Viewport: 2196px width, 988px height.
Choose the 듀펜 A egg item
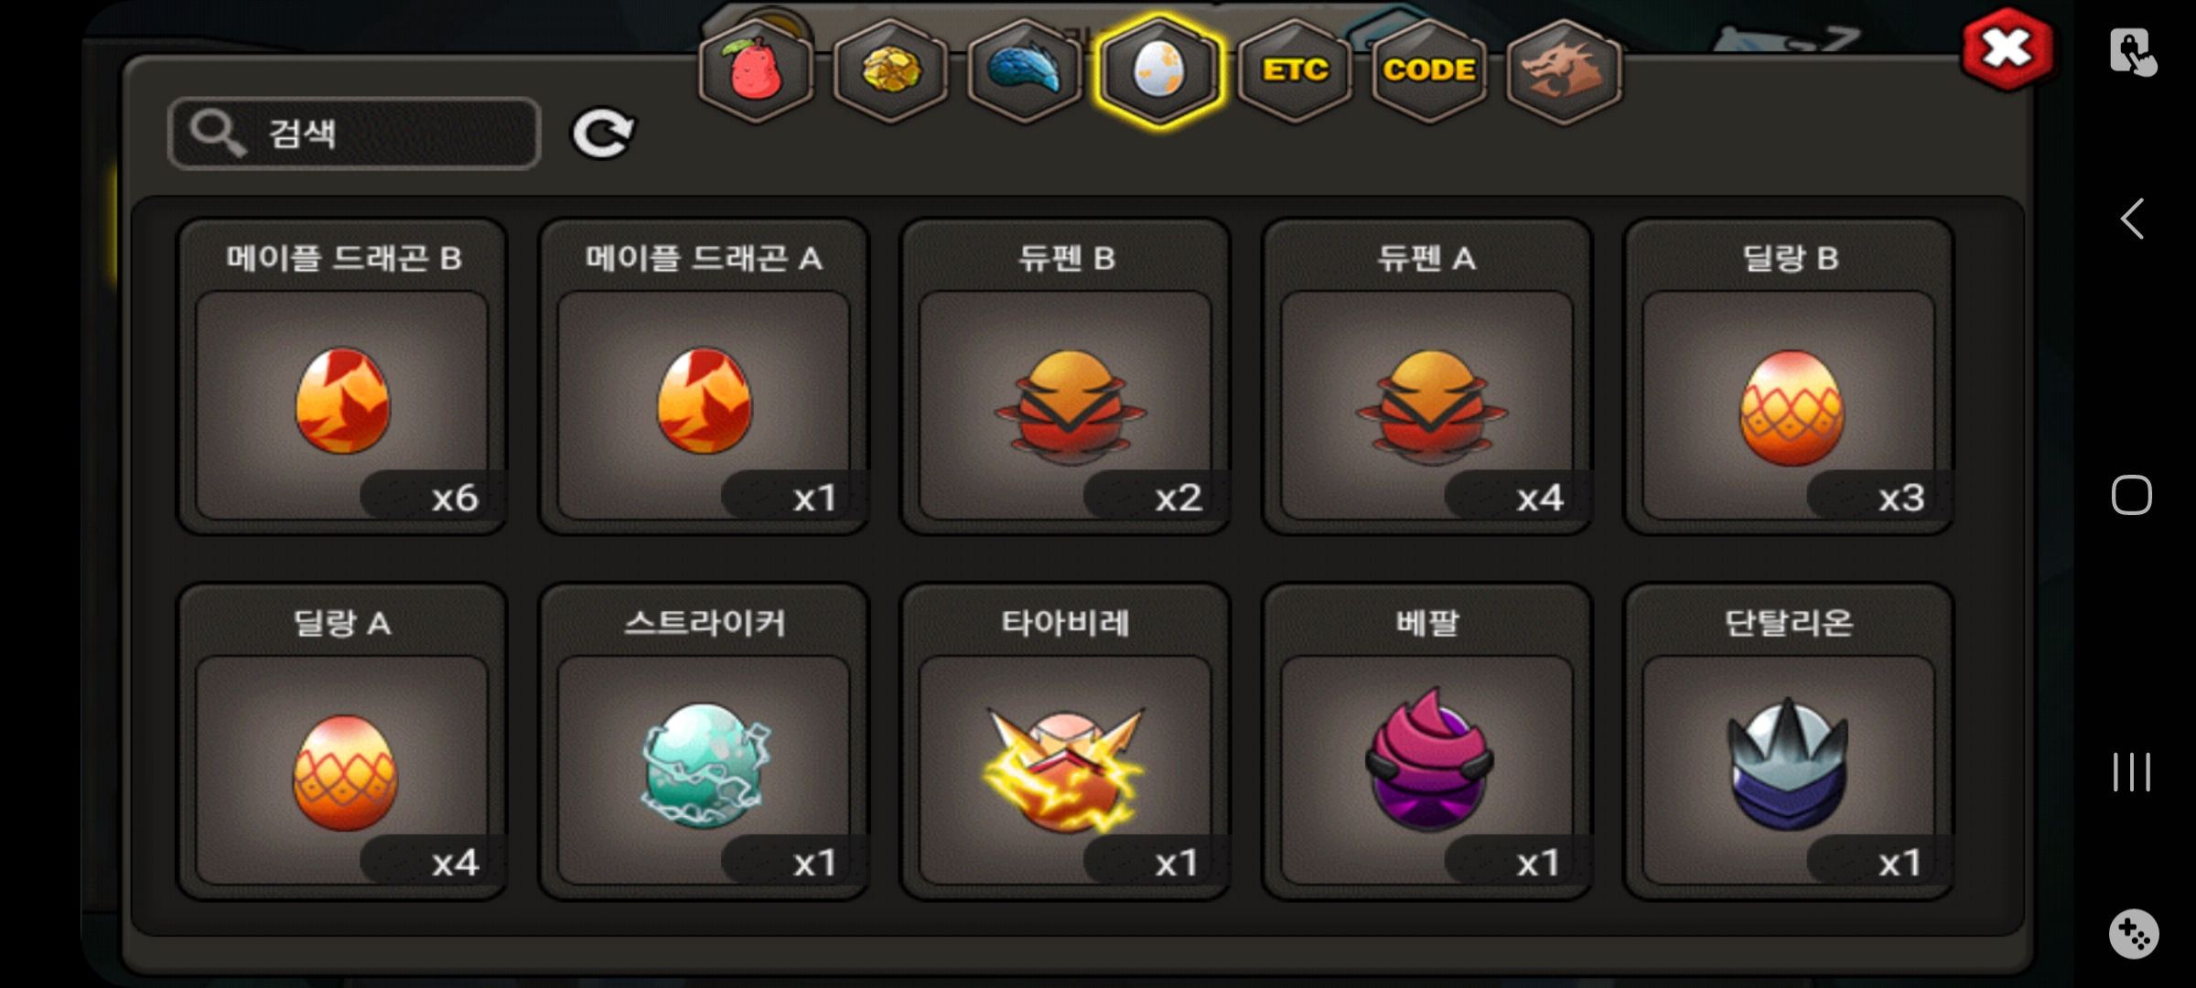click(1427, 376)
